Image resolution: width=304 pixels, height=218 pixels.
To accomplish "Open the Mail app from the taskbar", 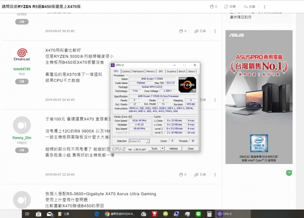I will coord(50,214).
